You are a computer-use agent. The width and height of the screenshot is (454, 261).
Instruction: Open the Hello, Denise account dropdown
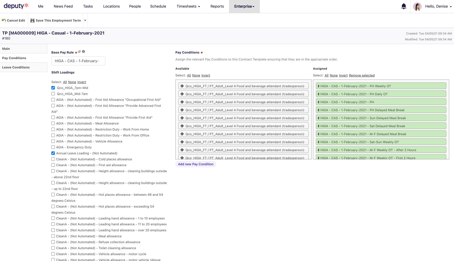(438, 6)
